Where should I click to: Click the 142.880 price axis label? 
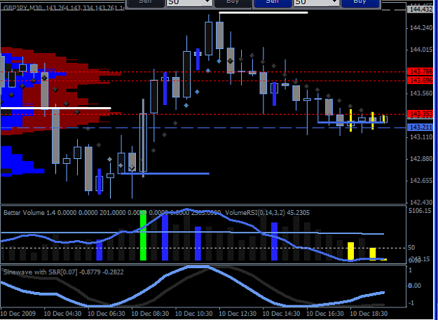421,159
